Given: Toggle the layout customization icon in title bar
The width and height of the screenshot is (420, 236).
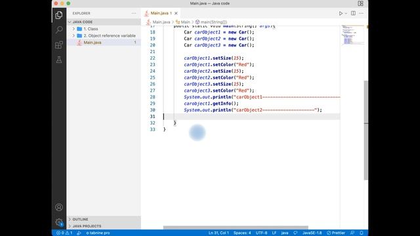Looking at the screenshot, I should [x=360, y=3].
